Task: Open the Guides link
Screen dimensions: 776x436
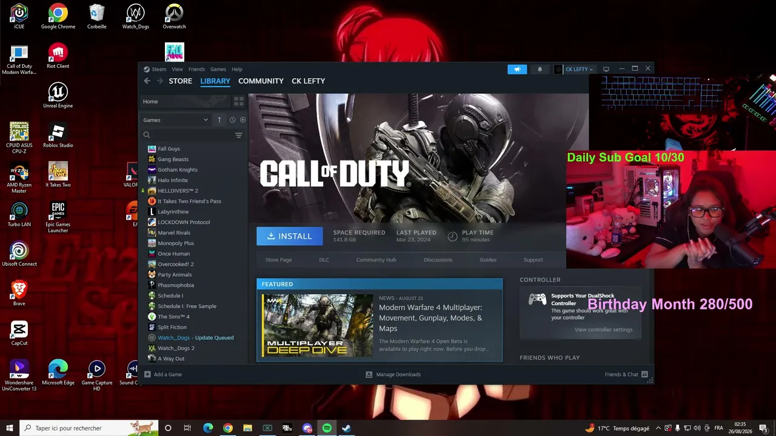Action: [488, 260]
